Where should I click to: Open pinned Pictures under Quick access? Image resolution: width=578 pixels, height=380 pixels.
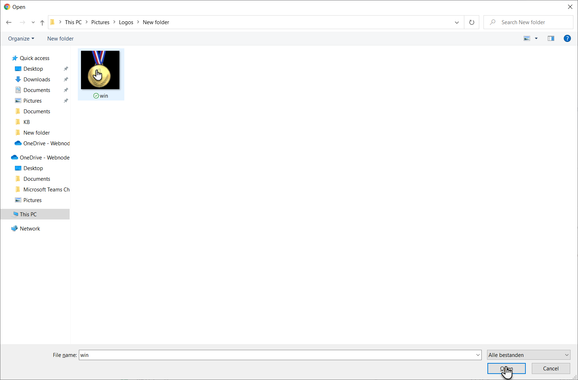coord(32,101)
